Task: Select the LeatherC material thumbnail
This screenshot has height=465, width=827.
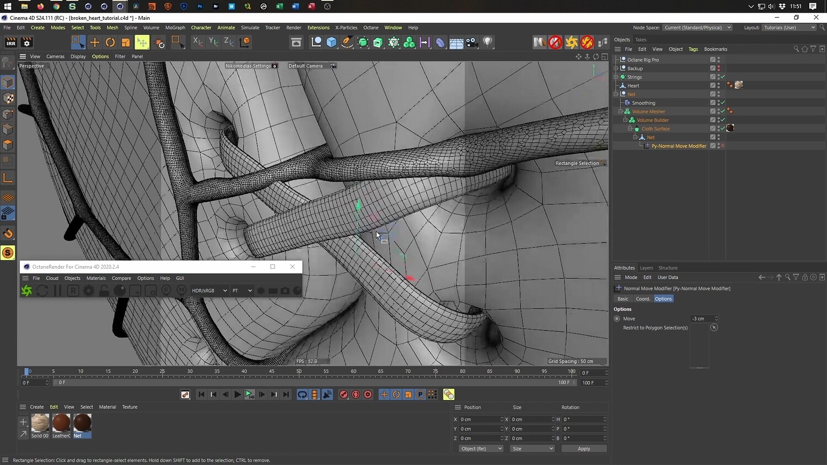Action: pos(61,423)
